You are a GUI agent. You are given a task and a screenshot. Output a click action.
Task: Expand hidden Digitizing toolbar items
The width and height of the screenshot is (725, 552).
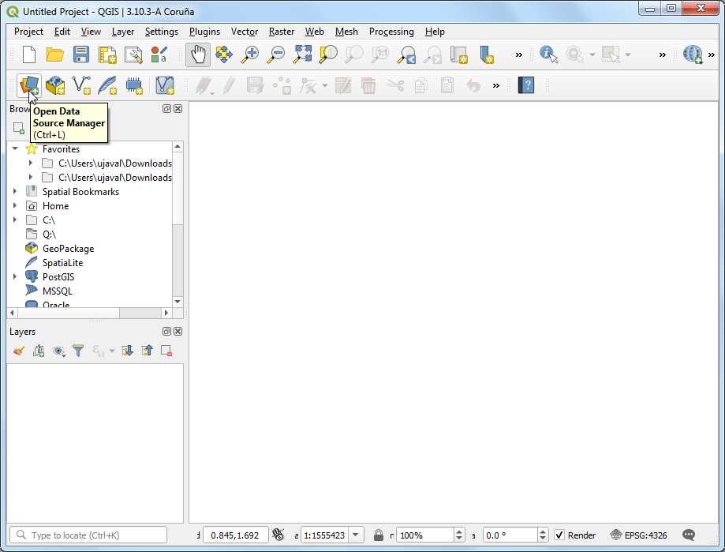pyautogui.click(x=496, y=85)
